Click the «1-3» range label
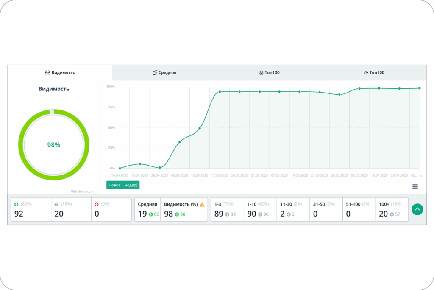The image size is (434, 290). (217, 204)
